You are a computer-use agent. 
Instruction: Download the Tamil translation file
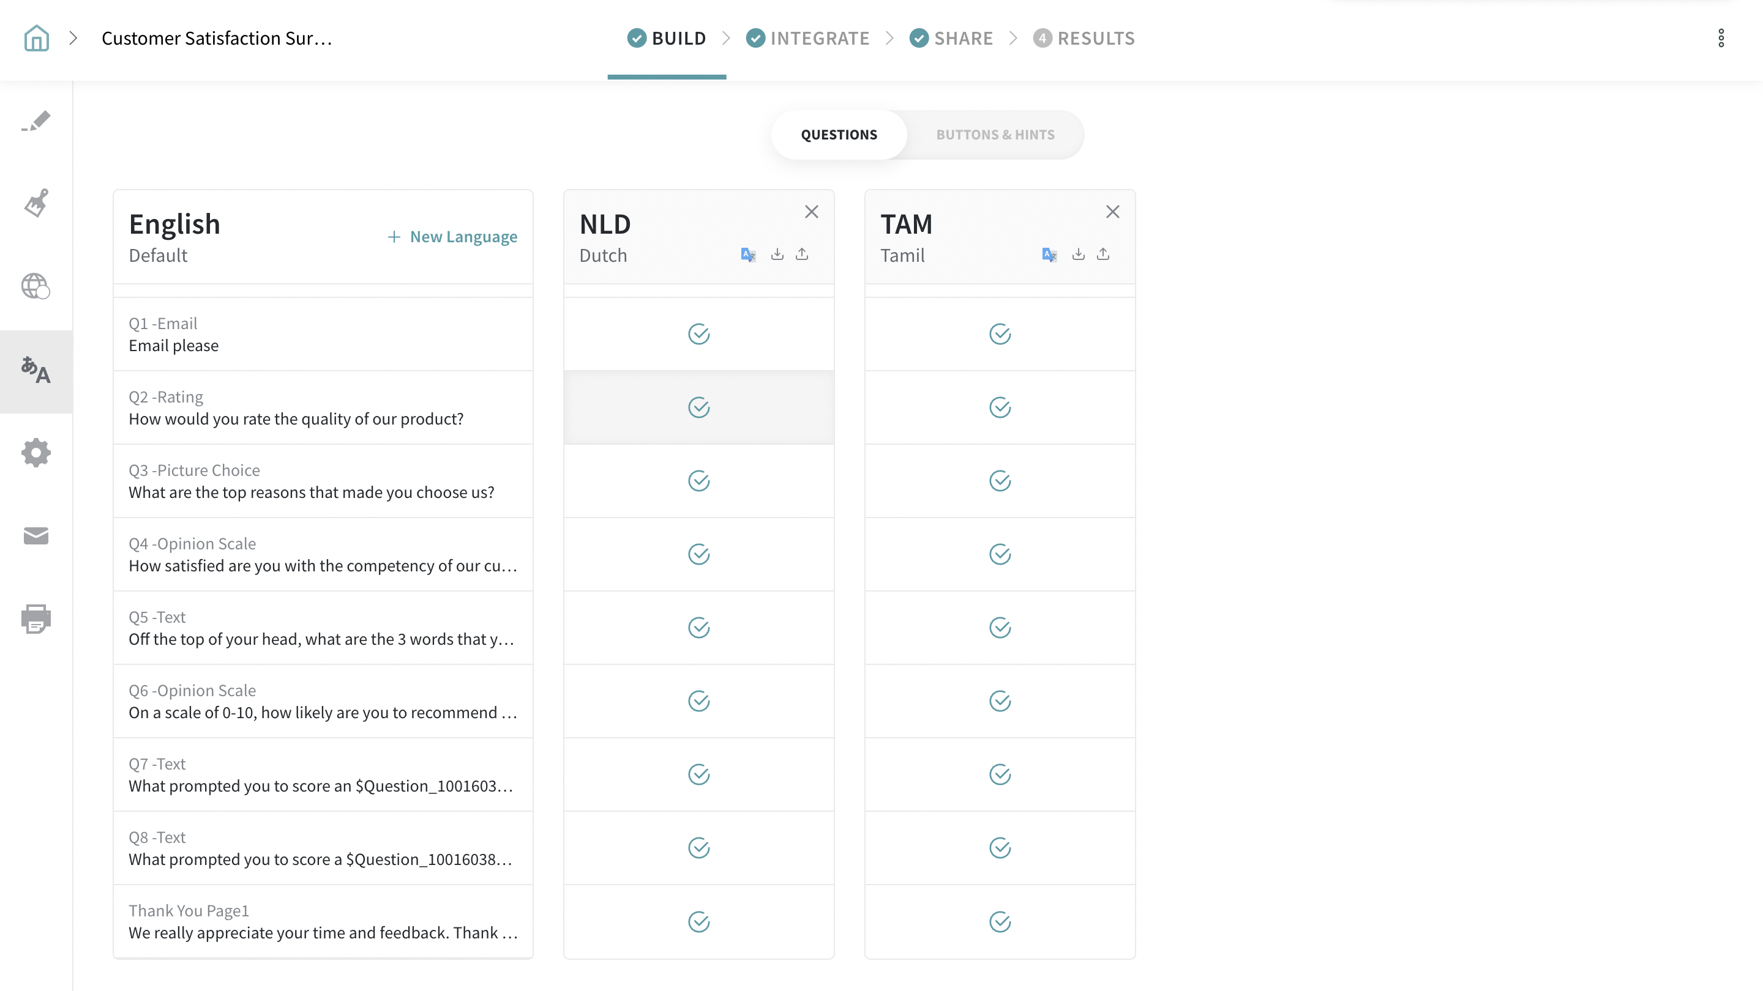point(1078,254)
